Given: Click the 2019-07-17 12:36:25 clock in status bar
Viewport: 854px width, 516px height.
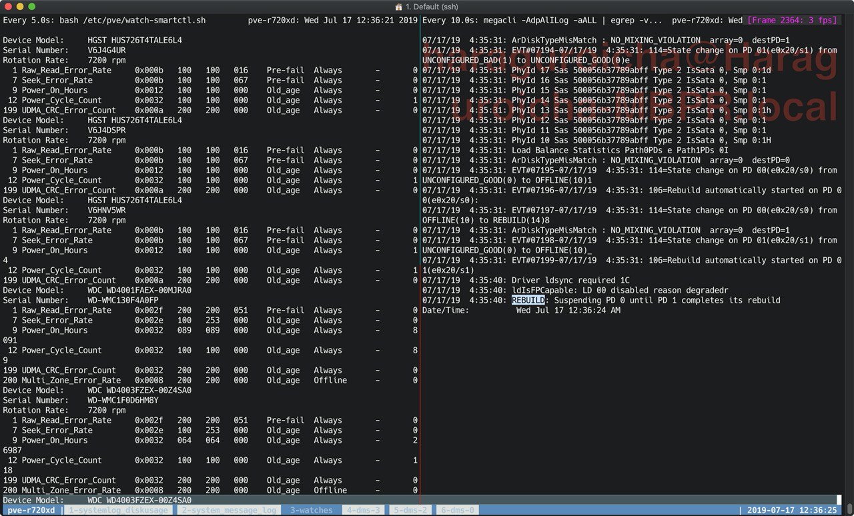Looking at the screenshot, I should tap(792, 510).
